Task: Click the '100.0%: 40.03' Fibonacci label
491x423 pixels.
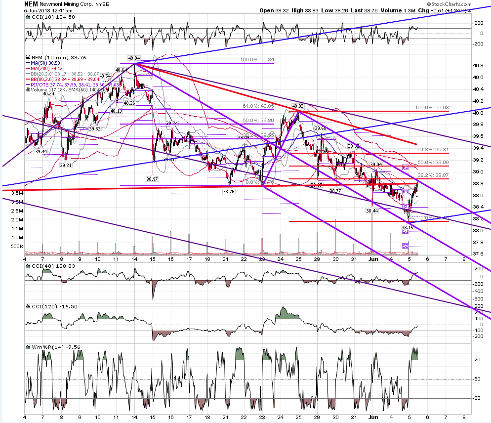Action: [432, 107]
